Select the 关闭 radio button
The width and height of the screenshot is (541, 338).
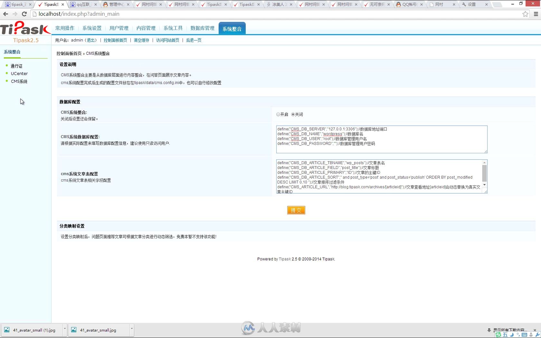click(x=293, y=114)
